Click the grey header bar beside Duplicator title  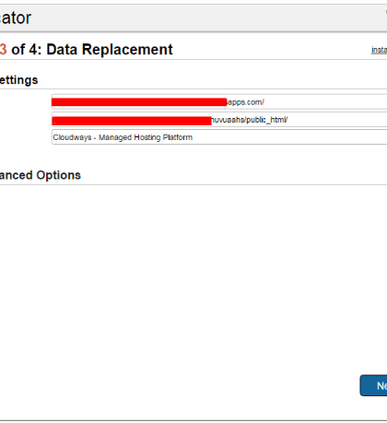(209, 18)
